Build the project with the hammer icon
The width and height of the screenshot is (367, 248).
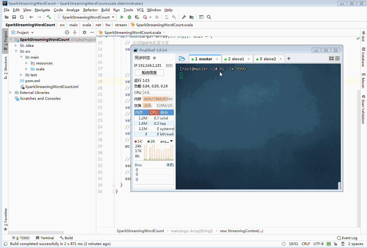tap(49, 17)
